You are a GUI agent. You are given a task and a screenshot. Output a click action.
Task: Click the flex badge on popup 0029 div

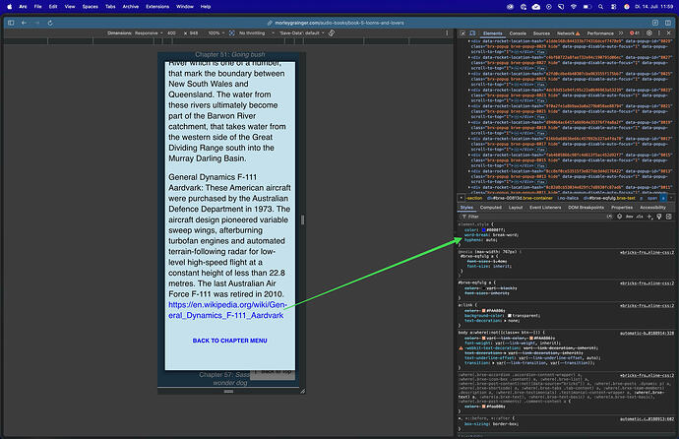540,52
